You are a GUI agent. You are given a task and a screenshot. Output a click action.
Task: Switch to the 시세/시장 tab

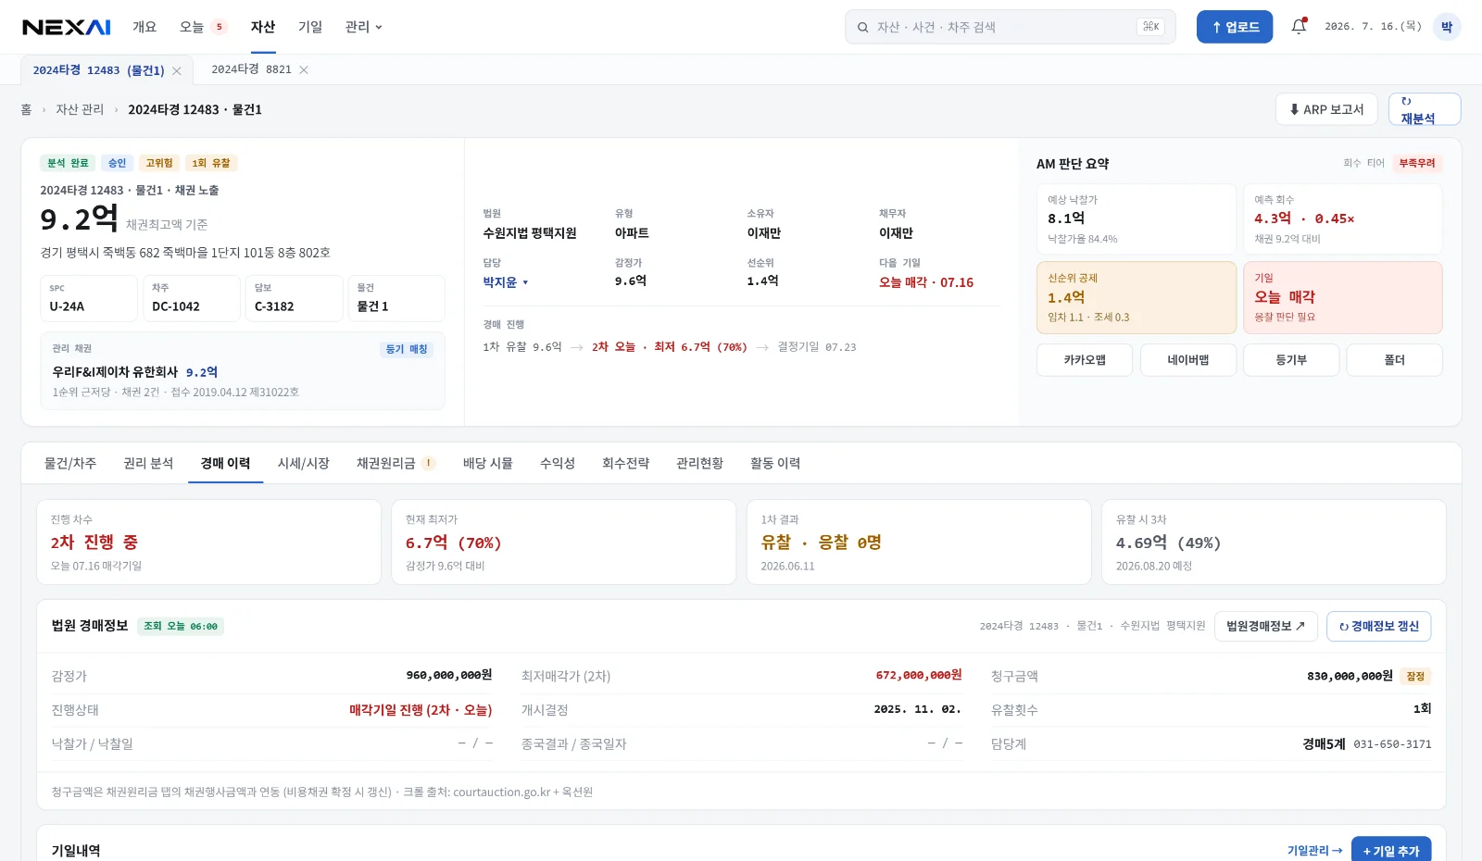pos(304,463)
